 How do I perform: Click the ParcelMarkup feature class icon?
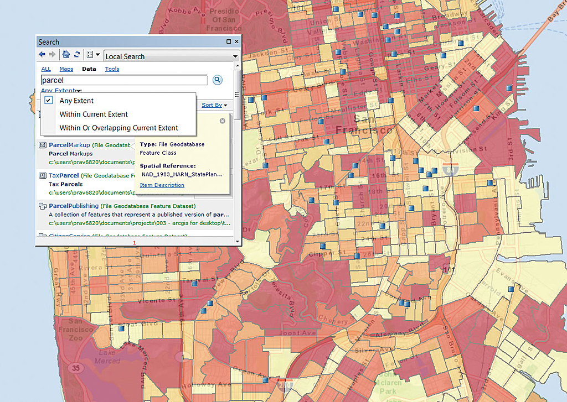(43, 145)
